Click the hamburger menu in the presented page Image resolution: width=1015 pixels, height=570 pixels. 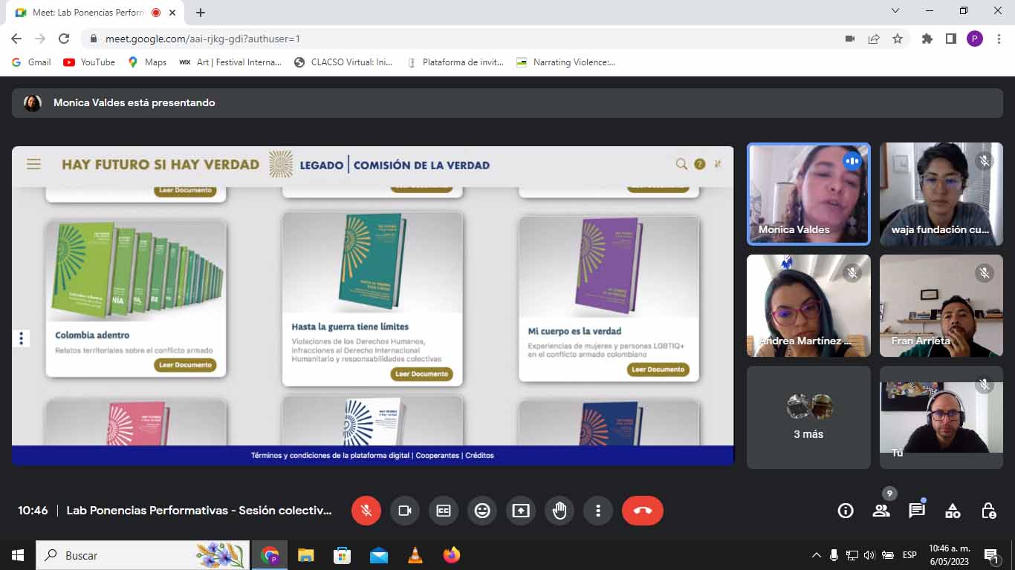click(33, 164)
